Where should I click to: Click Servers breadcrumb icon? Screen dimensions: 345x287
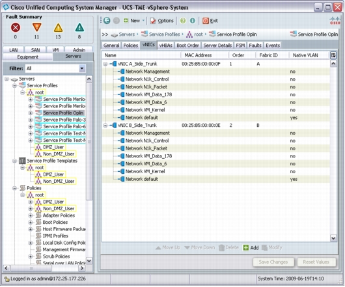[114, 34]
